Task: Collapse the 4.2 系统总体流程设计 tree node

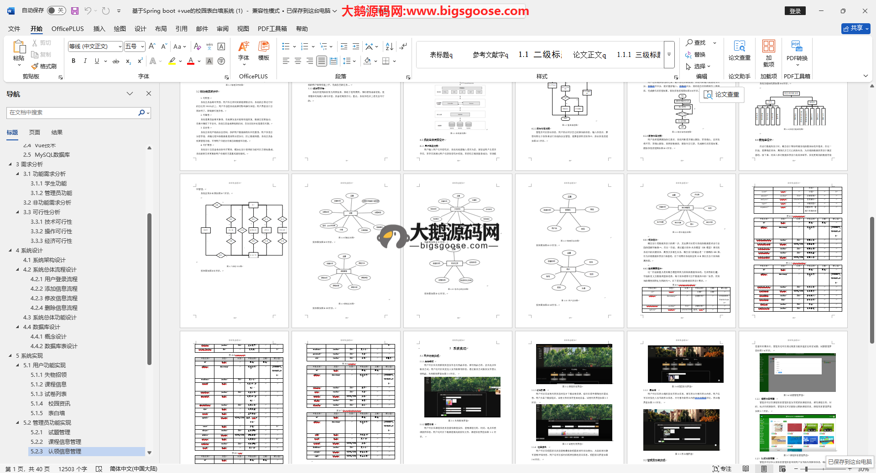Action: click(x=18, y=270)
